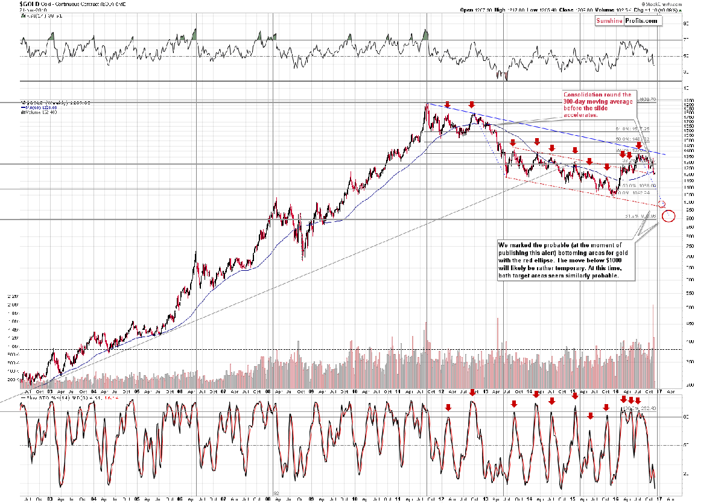Click the green change triangle in header
The image size is (724, 503).
pyautogui.click(x=681, y=10)
